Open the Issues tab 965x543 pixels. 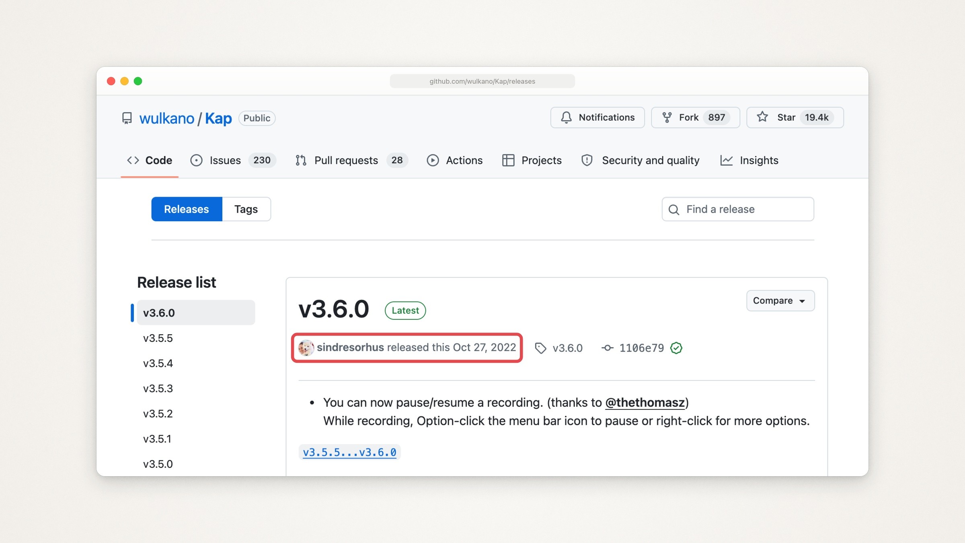pos(233,160)
